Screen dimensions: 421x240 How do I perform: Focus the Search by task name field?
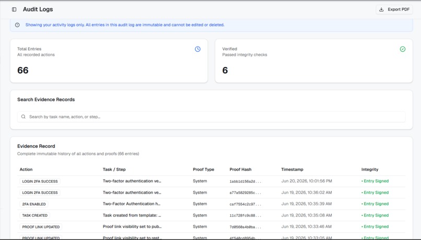click(212, 117)
